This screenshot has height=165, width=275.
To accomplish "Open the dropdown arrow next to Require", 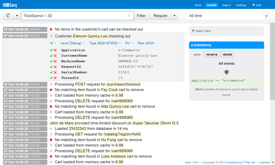I will [x=174, y=16].
